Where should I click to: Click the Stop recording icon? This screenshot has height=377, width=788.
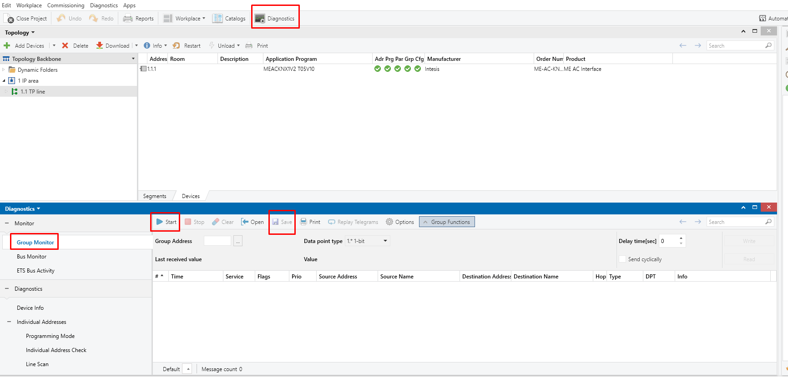[x=188, y=222]
